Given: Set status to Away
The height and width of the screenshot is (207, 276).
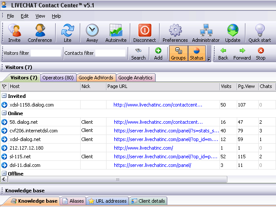Looking at the screenshot, I should [92, 33].
